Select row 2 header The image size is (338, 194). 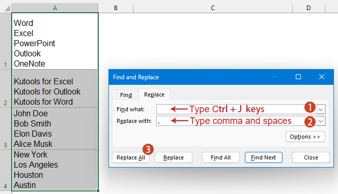pos(6,88)
